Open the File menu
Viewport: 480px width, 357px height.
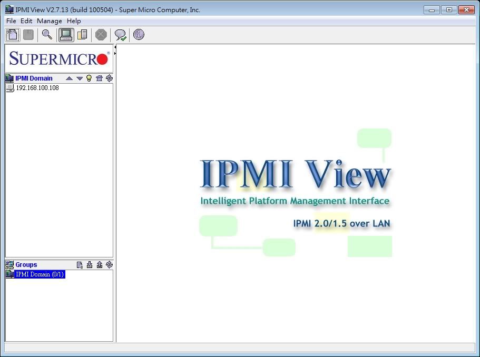click(x=11, y=21)
